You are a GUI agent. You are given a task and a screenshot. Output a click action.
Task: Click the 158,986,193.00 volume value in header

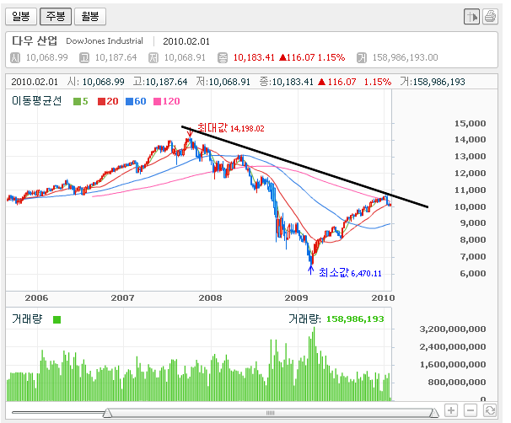[x=405, y=57]
